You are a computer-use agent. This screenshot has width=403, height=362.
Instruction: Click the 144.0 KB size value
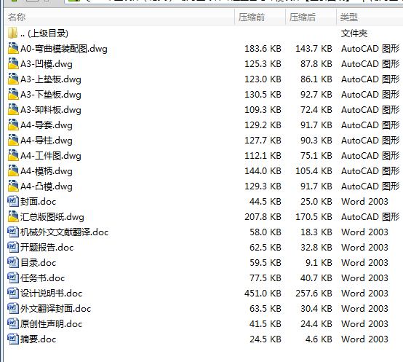pos(263,171)
